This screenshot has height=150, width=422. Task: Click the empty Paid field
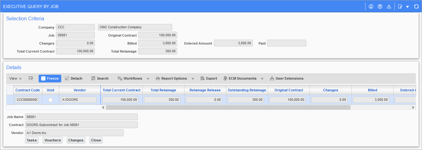point(287,43)
